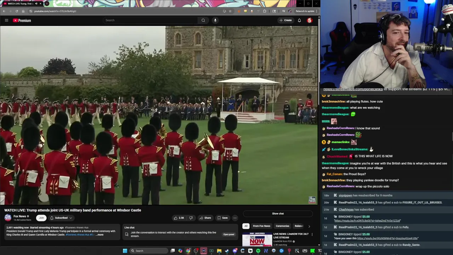Open the browser extensions puzzle icon
Viewport: 453px width, 255px height.
click(x=264, y=11)
